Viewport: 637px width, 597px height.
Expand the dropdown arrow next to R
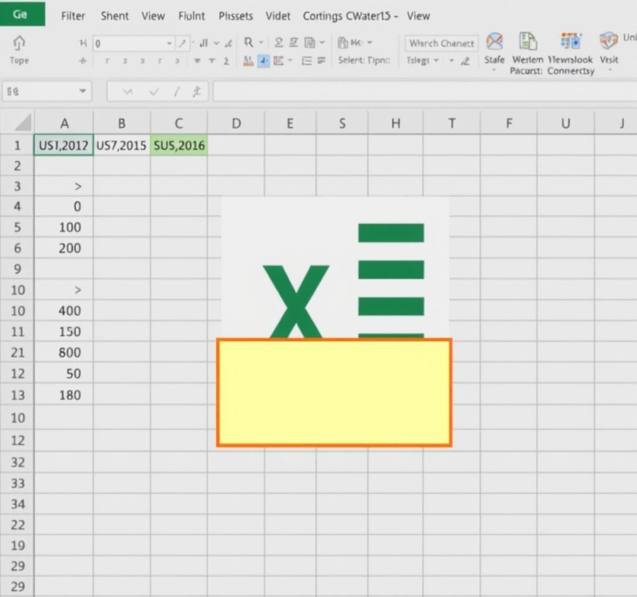point(261,42)
